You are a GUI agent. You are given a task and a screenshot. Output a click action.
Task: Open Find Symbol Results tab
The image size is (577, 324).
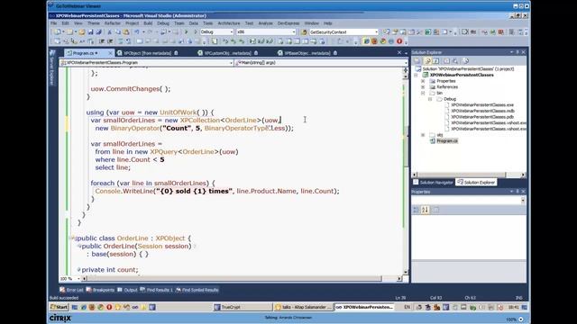pyautogui.click(x=197, y=290)
